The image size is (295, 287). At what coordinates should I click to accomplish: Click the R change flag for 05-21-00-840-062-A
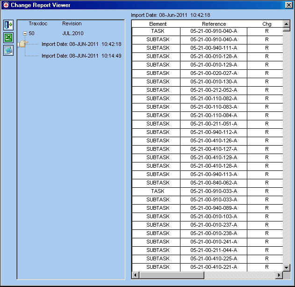click(265, 183)
